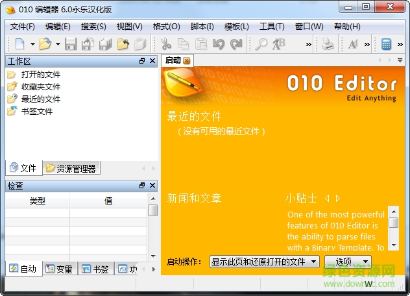Switch to the 书签 inspector tab
This screenshot has height=296, width=410.
(96, 269)
